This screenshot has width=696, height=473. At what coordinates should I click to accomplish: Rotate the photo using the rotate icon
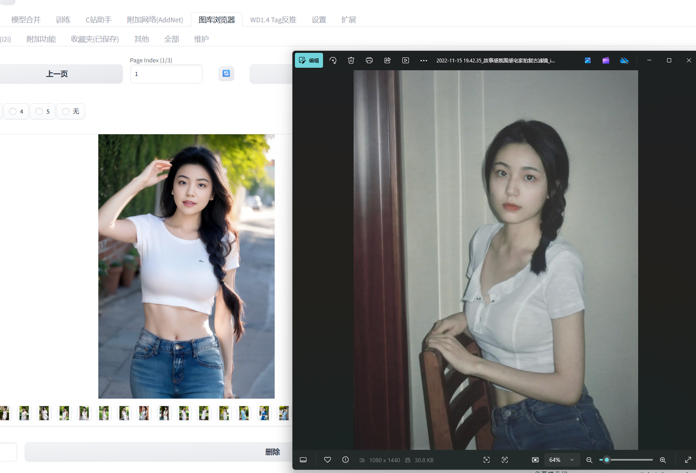click(333, 60)
